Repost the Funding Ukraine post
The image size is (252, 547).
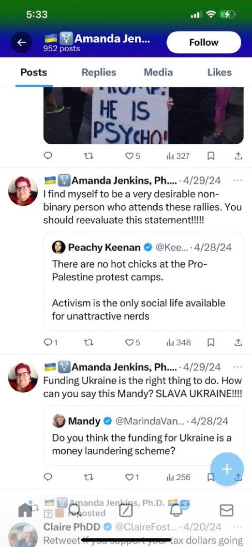tap(89, 477)
